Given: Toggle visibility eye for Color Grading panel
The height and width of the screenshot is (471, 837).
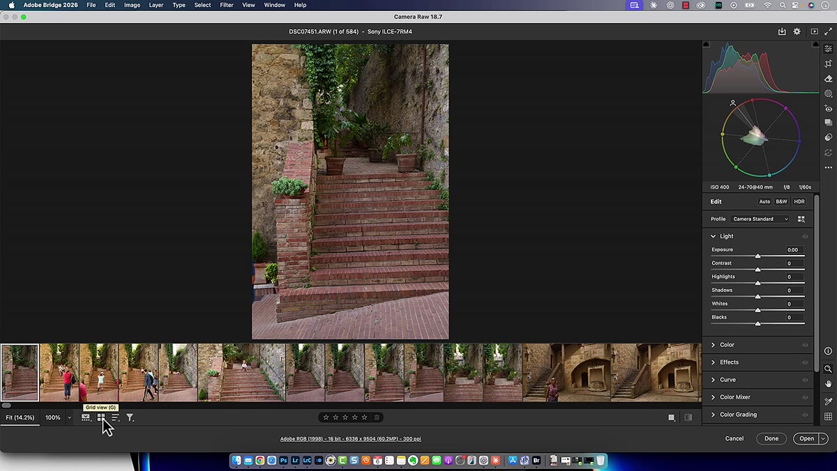Looking at the screenshot, I should tap(805, 415).
